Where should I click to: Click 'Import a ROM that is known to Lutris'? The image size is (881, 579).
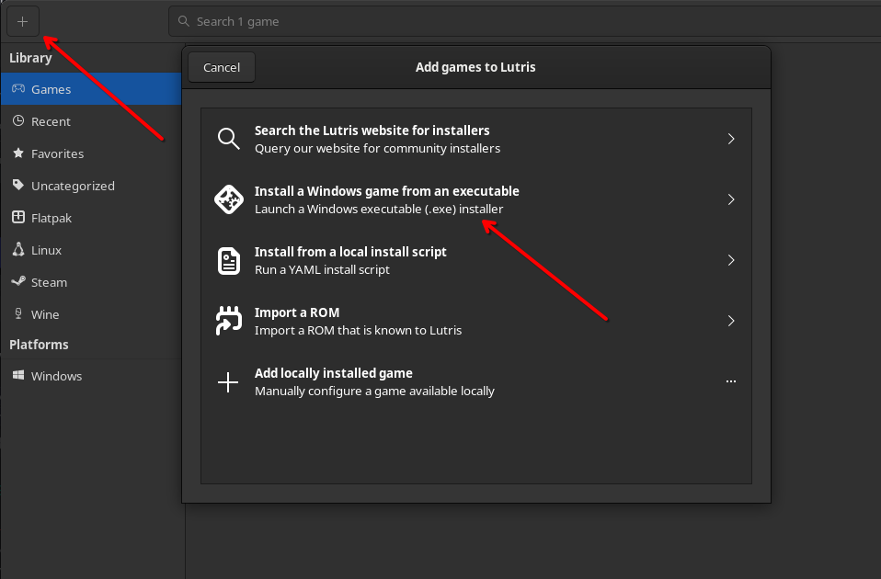(x=358, y=330)
